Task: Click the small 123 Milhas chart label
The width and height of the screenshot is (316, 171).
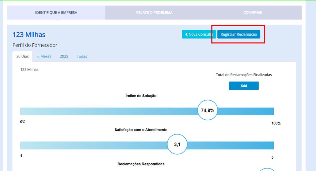Action: [29, 70]
